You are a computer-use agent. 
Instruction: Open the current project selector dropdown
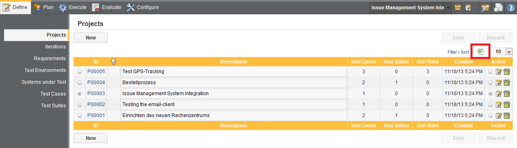pos(448,8)
